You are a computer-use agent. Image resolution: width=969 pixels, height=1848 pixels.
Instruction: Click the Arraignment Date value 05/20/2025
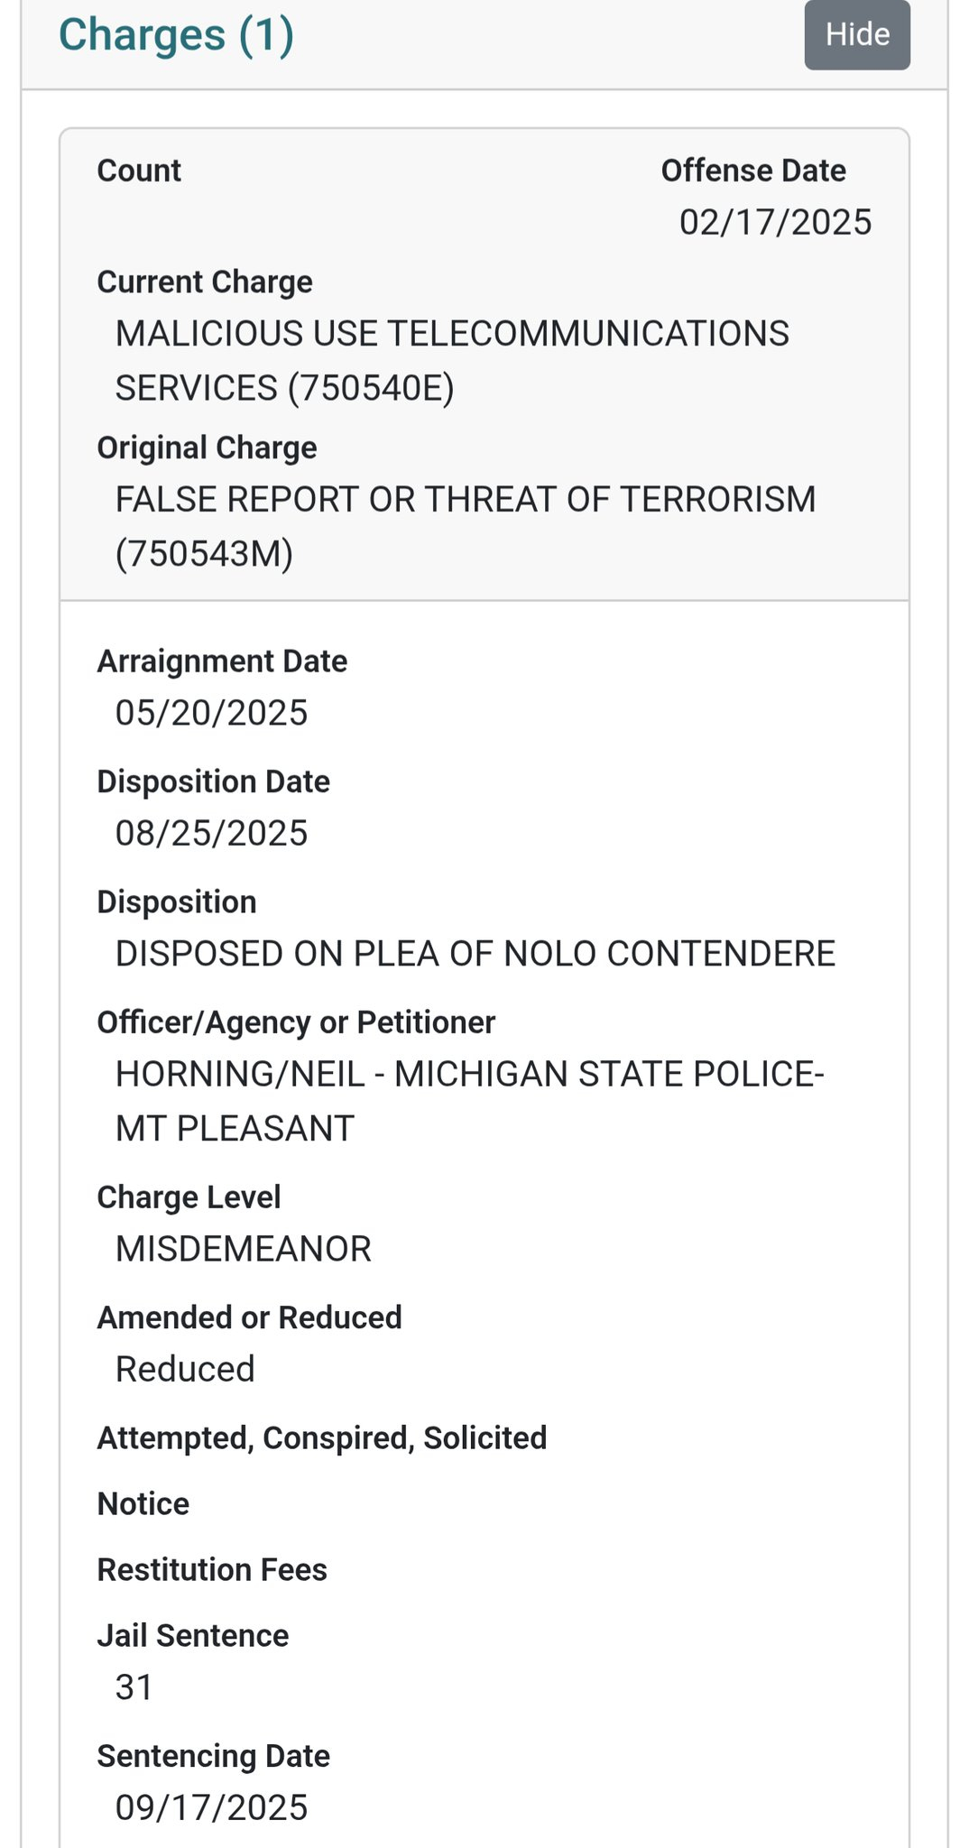pyautogui.click(x=211, y=713)
